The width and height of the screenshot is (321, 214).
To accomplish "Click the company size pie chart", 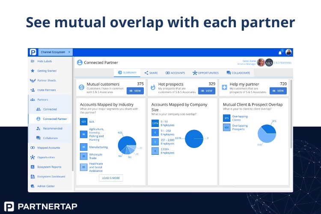I will coord(194,139).
